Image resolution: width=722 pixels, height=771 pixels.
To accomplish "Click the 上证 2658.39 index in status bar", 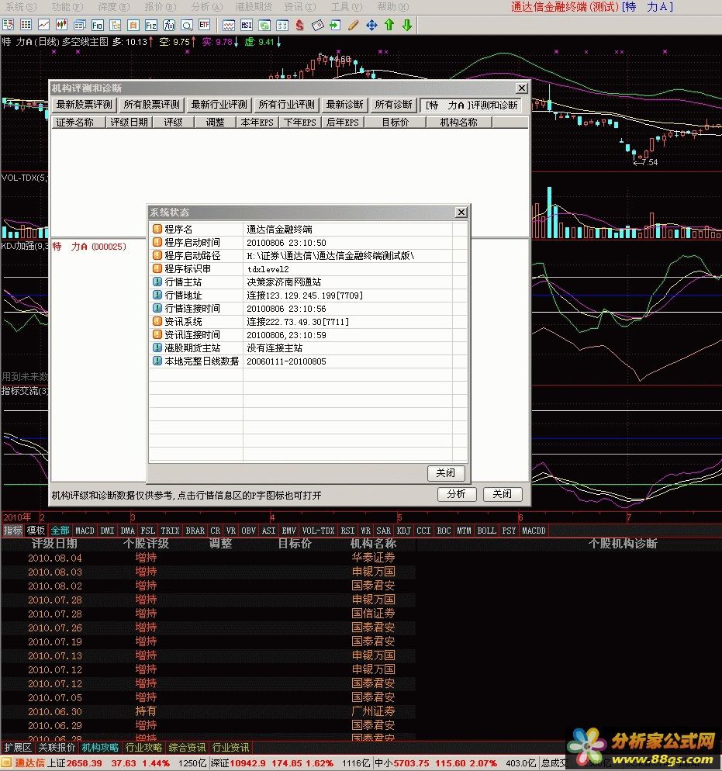I will pyautogui.click(x=75, y=763).
